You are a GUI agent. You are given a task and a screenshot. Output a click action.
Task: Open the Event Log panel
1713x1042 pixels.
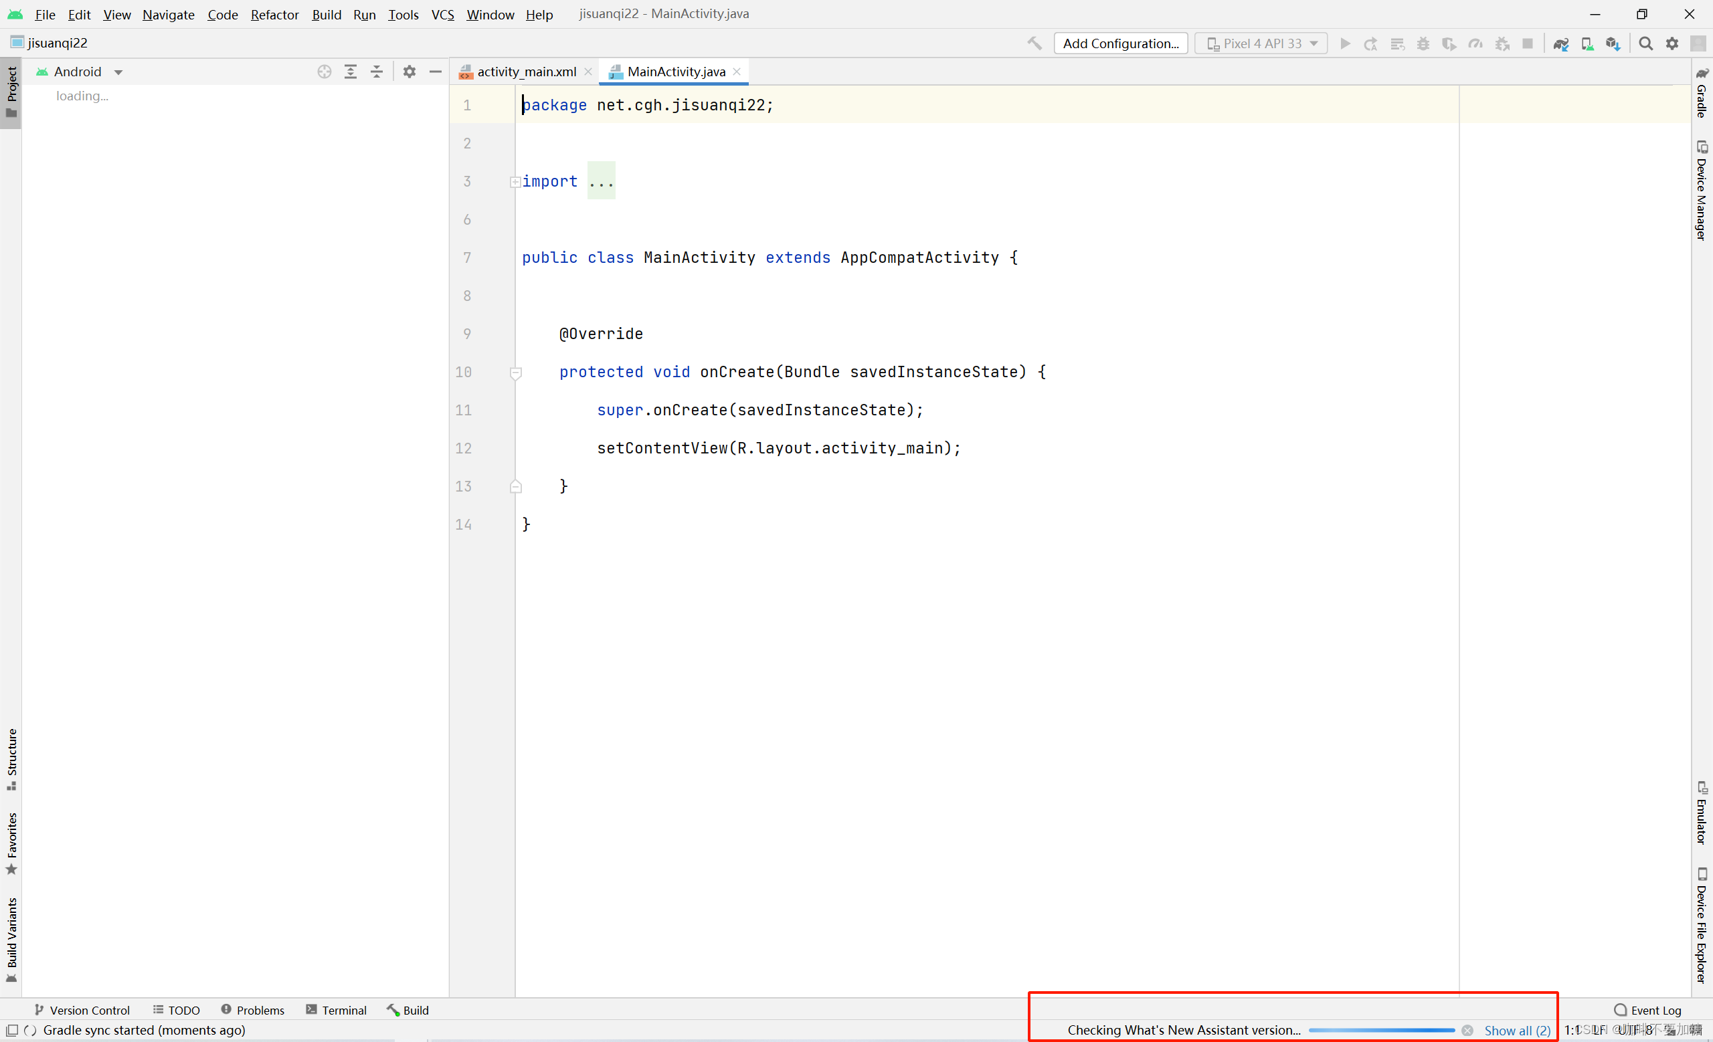(1648, 1010)
